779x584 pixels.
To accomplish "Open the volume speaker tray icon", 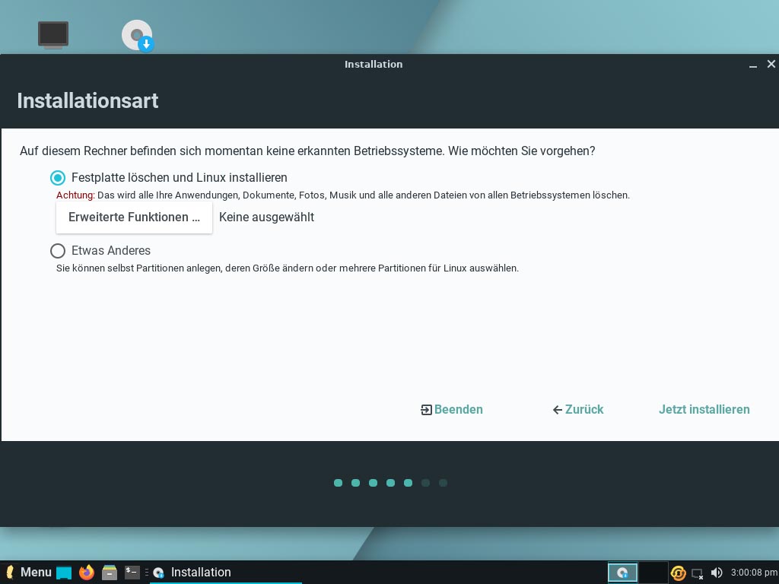I will point(717,573).
